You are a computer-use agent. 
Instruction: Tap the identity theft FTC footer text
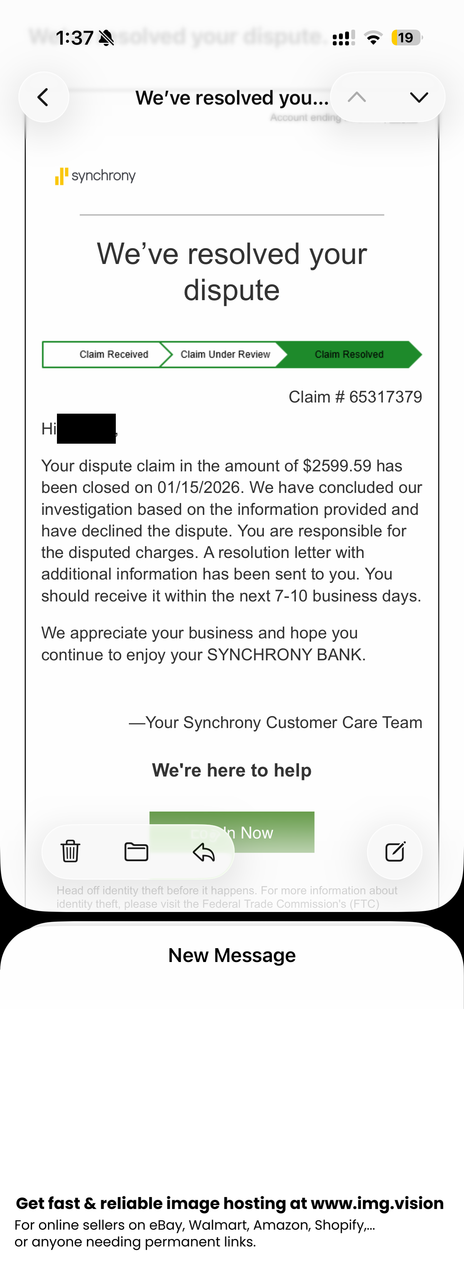pos(227,897)
